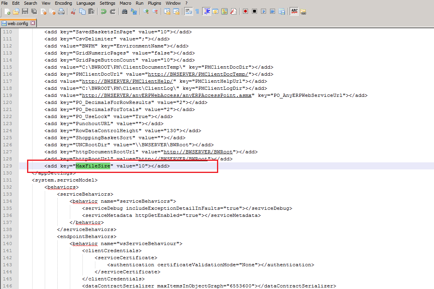Toggle synchronized vertical scrolling icon
434x289 pixels.
pyautogui.click(x=167, y=12)
